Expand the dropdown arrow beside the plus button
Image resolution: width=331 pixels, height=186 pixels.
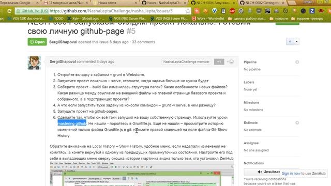click(296, 41)
